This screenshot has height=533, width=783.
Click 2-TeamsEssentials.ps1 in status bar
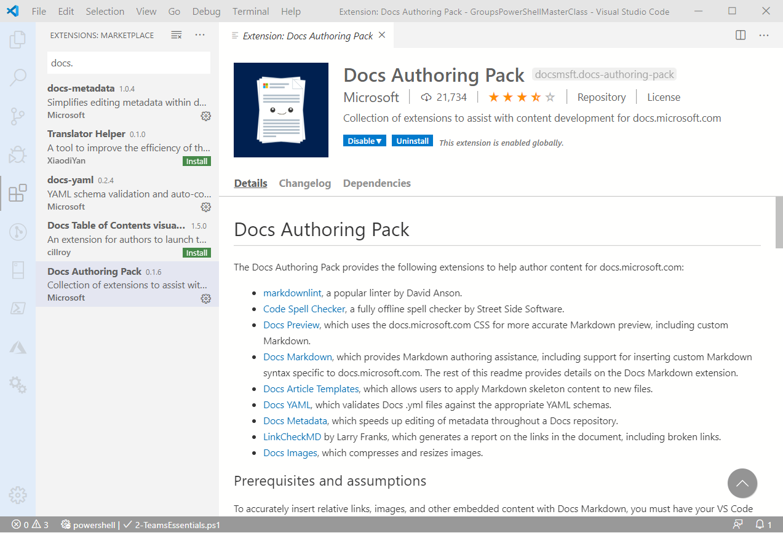pyautogui.click(x=172, y=525)
